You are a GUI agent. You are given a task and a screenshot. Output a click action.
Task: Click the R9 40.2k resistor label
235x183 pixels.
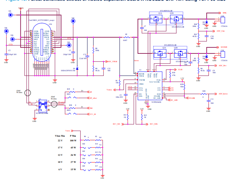[97, 70]
